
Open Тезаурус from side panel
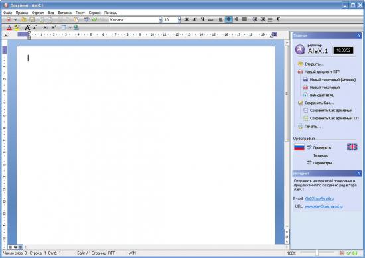point(321,155)
